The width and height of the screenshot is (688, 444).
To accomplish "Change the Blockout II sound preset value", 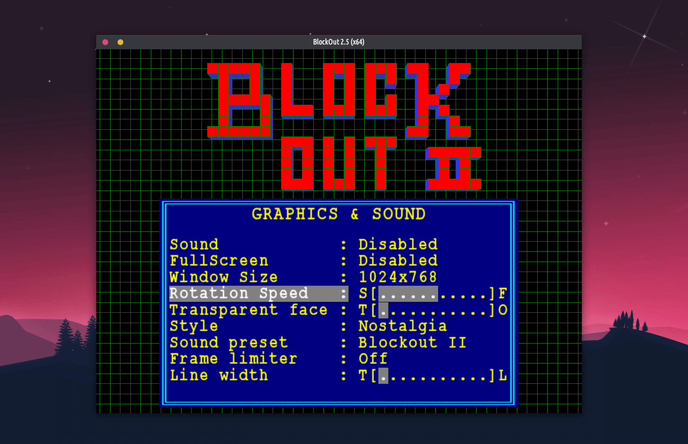I will [413, 343].
